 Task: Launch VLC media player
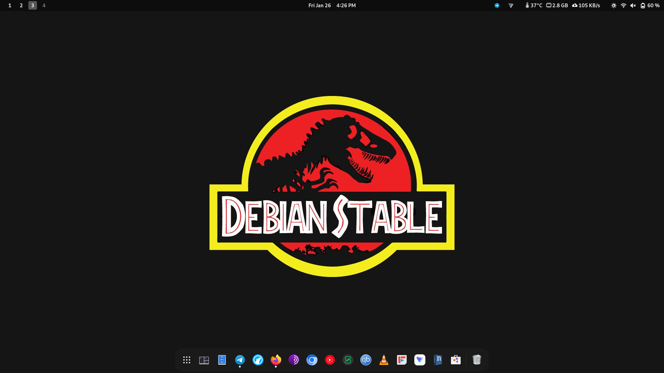[384, 360]
